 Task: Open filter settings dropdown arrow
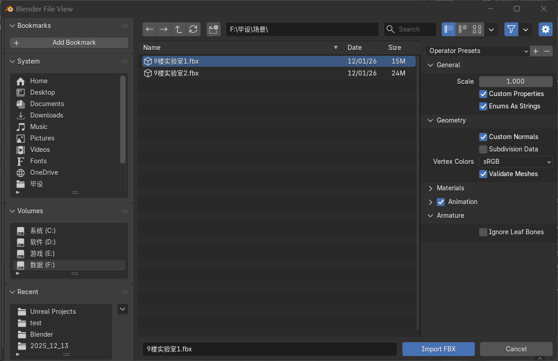[526, 29]
